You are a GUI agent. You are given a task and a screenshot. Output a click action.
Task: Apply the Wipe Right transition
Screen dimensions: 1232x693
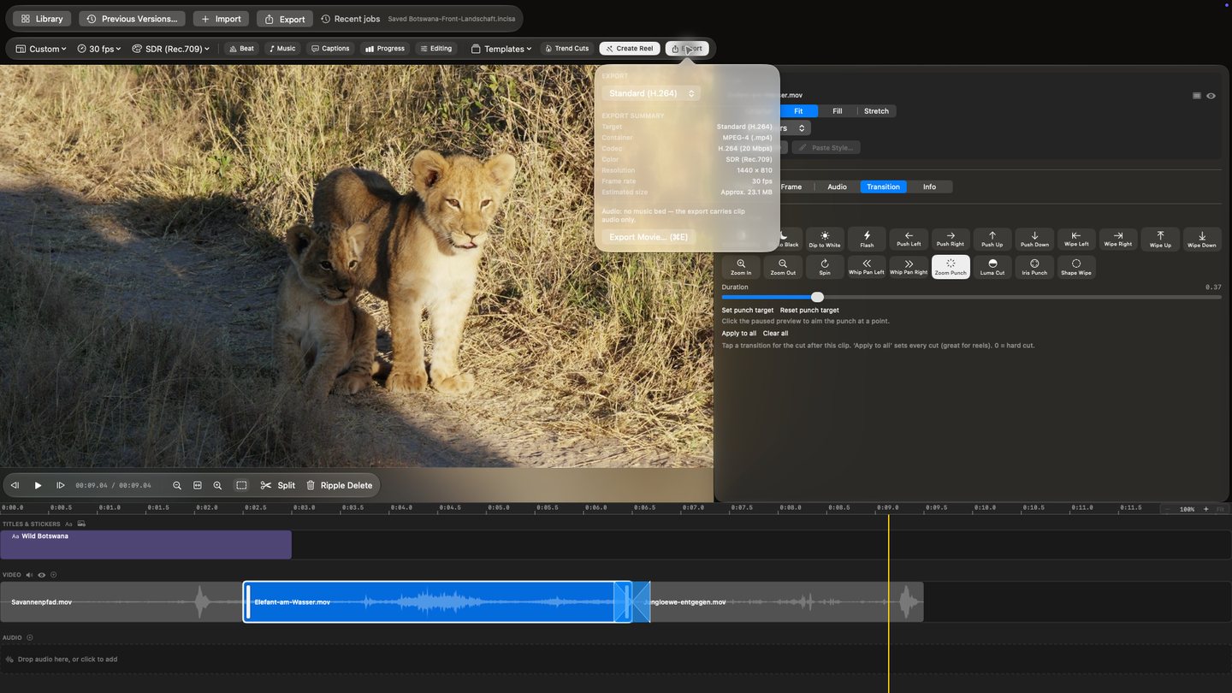pyautogui.click(x=1118, y=239)
